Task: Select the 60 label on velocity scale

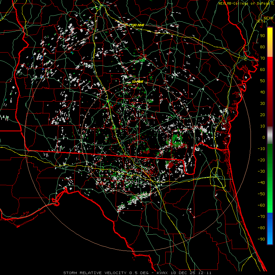Action: (x=262, y=69)
